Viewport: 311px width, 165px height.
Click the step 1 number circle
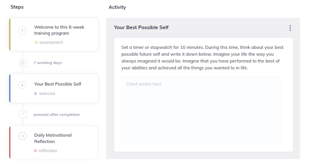pyautogui.click(x=23, y=31)
